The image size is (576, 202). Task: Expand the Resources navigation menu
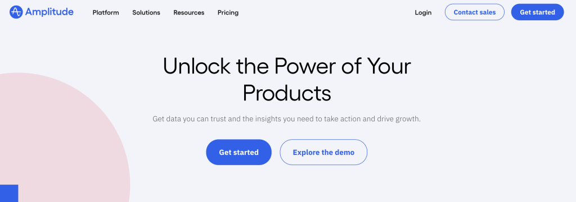[x=189, y=12]
